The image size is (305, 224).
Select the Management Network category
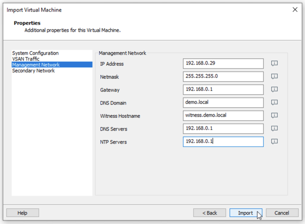pos(36,65)
